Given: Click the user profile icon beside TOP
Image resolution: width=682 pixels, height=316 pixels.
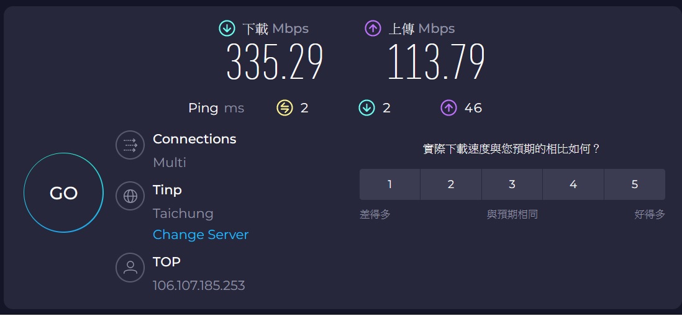Looking at the screenshot, I should 130,268.
